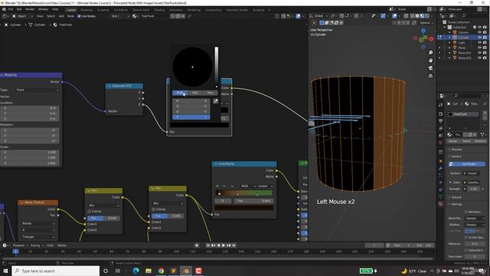
Task: Click the Fac field of first Mix node
Action: 103,218
